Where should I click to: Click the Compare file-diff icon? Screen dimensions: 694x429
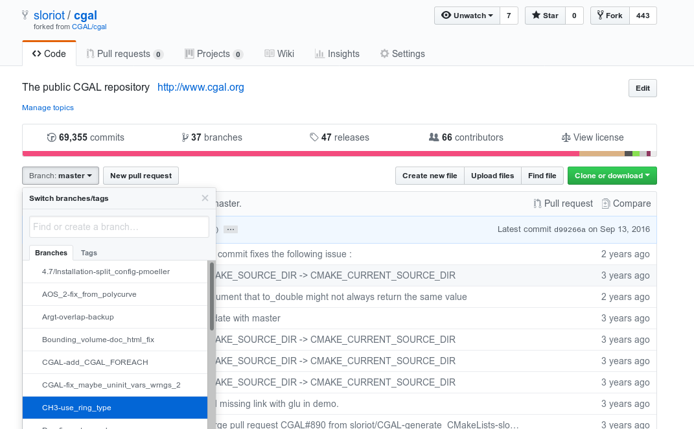605,203
